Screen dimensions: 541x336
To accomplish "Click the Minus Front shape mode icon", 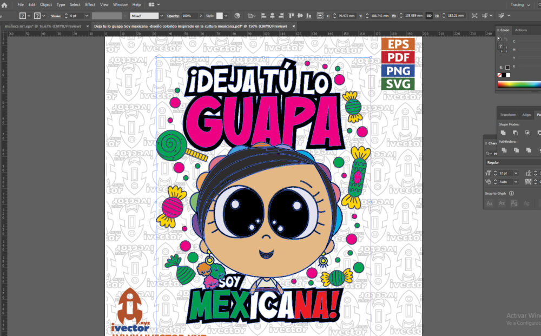I will [515, 133].
